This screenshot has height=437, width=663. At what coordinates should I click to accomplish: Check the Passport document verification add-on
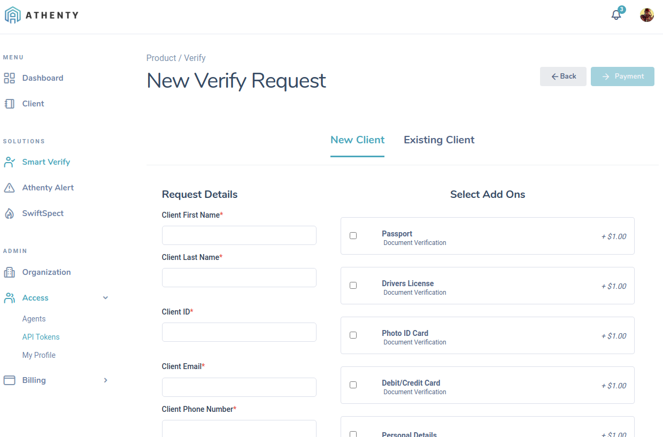353,235
